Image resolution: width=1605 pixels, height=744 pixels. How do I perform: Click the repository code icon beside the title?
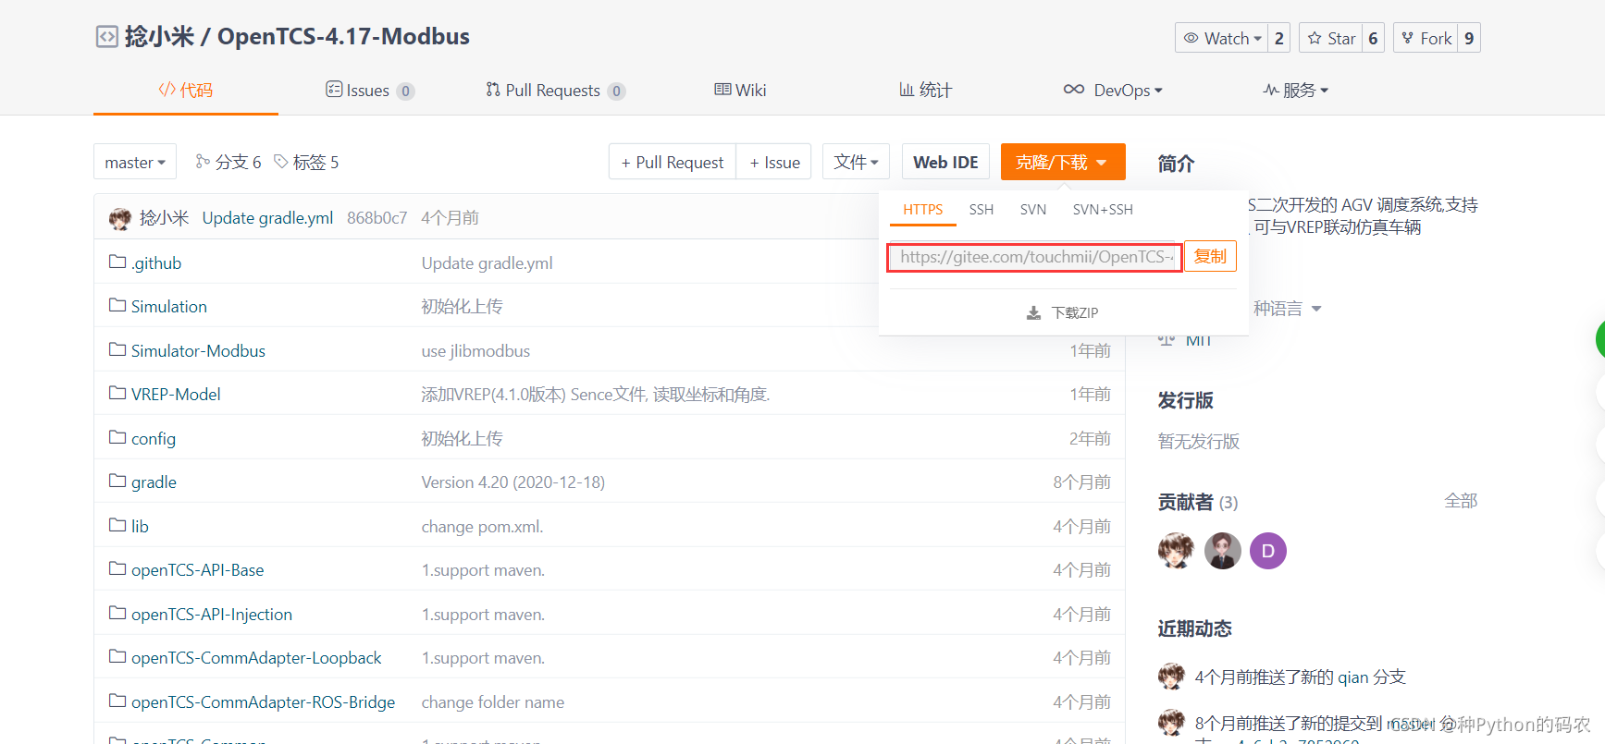(x=107, y=37)
